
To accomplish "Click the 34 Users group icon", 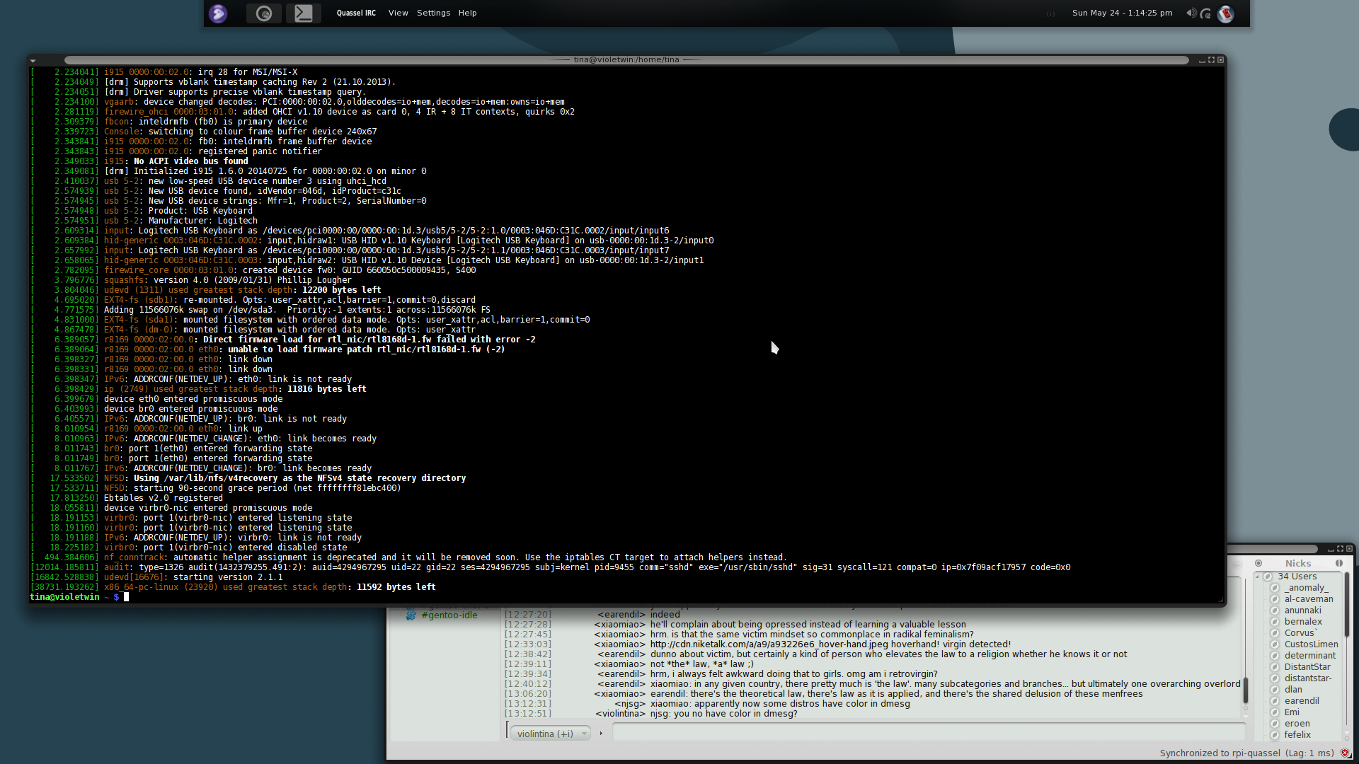I will pyautogui.click(x=1268, y=577).
